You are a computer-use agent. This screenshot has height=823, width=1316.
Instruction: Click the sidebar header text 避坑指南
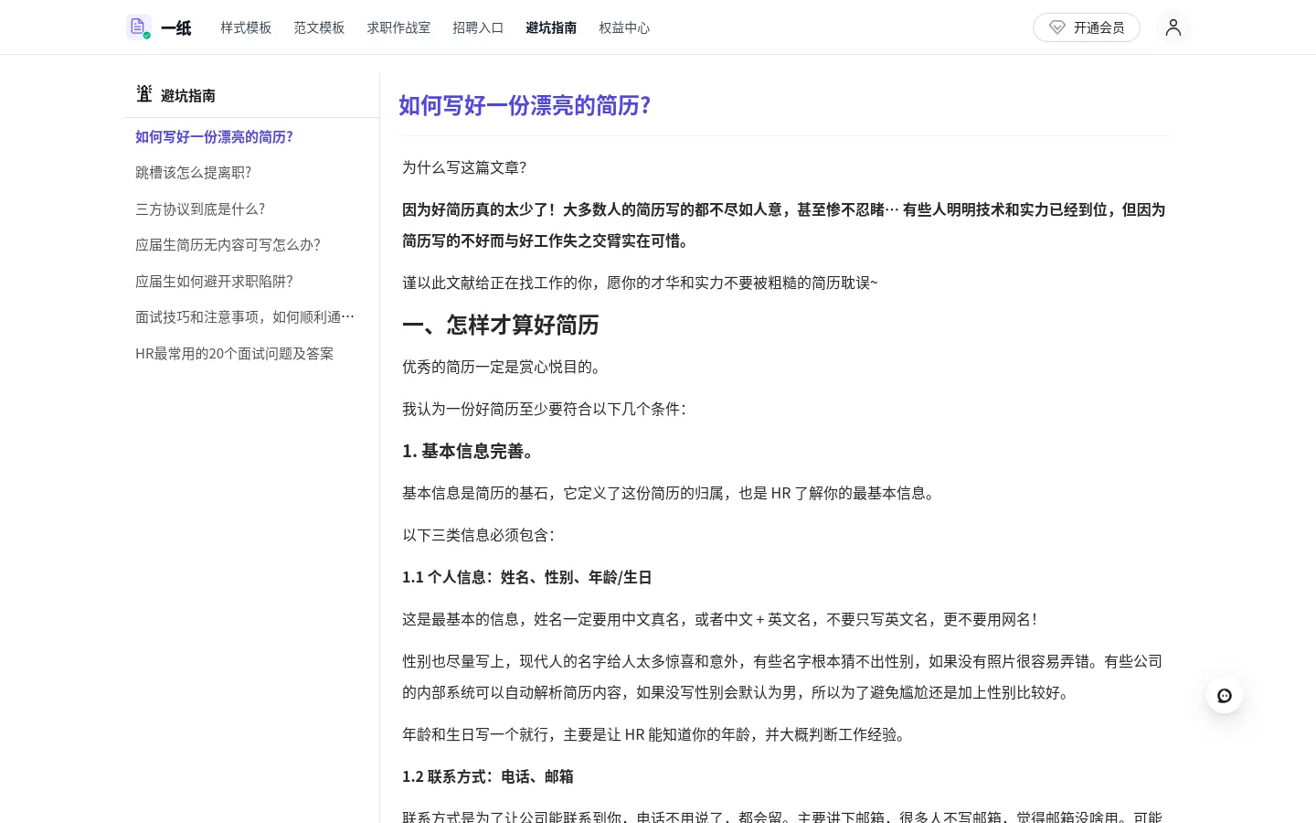point(188,95)
